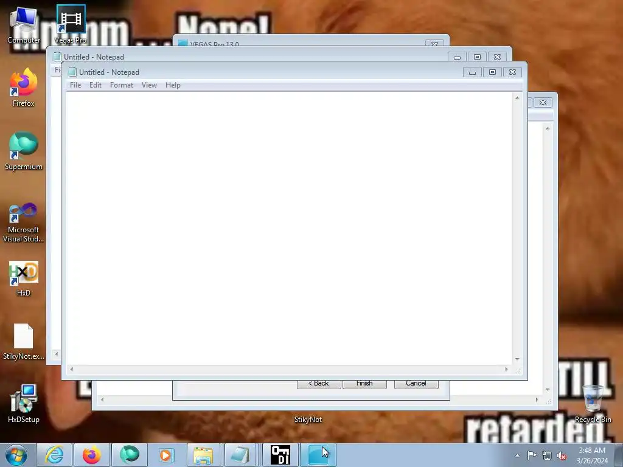Switch to VEGAS Pro taskbar button
The height and width of the screenshot is (467, 623).
[318, 455]
